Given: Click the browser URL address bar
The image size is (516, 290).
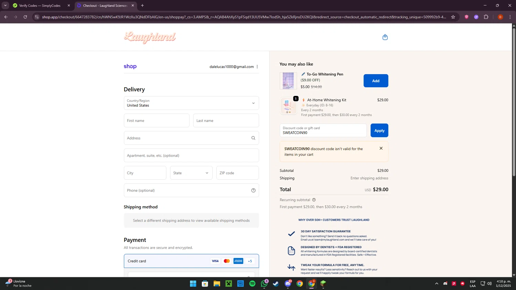Looking at the screenshot, I should (x=244, y=17).
